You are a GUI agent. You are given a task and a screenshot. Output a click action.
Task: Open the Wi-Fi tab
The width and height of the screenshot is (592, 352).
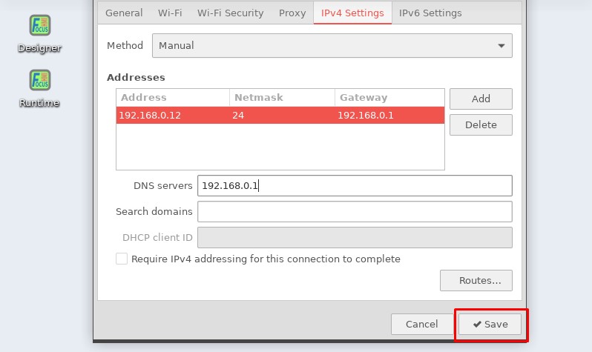[x=170, y=13]
